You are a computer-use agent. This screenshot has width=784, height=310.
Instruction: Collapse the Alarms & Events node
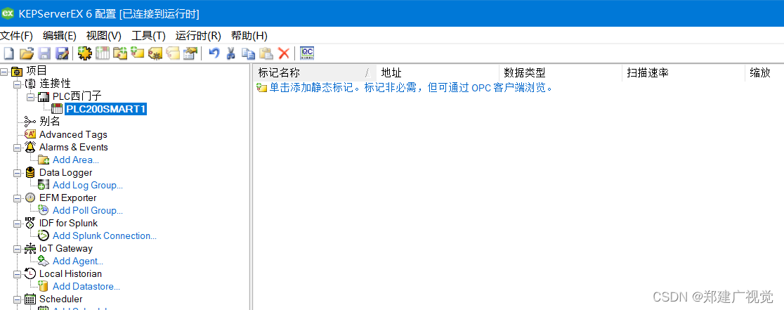pos(17,148)
